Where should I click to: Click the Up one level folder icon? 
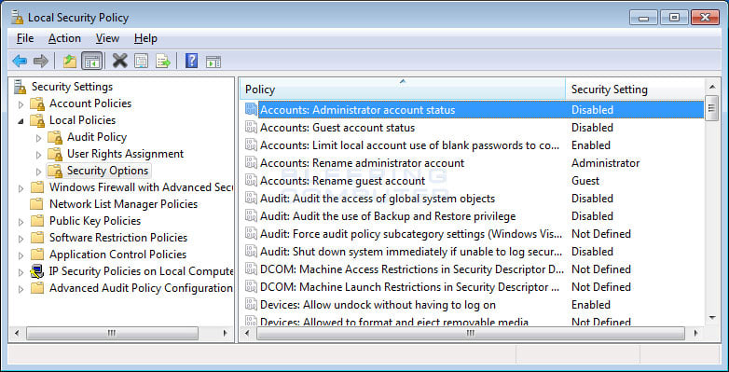[x=70, y=61]
